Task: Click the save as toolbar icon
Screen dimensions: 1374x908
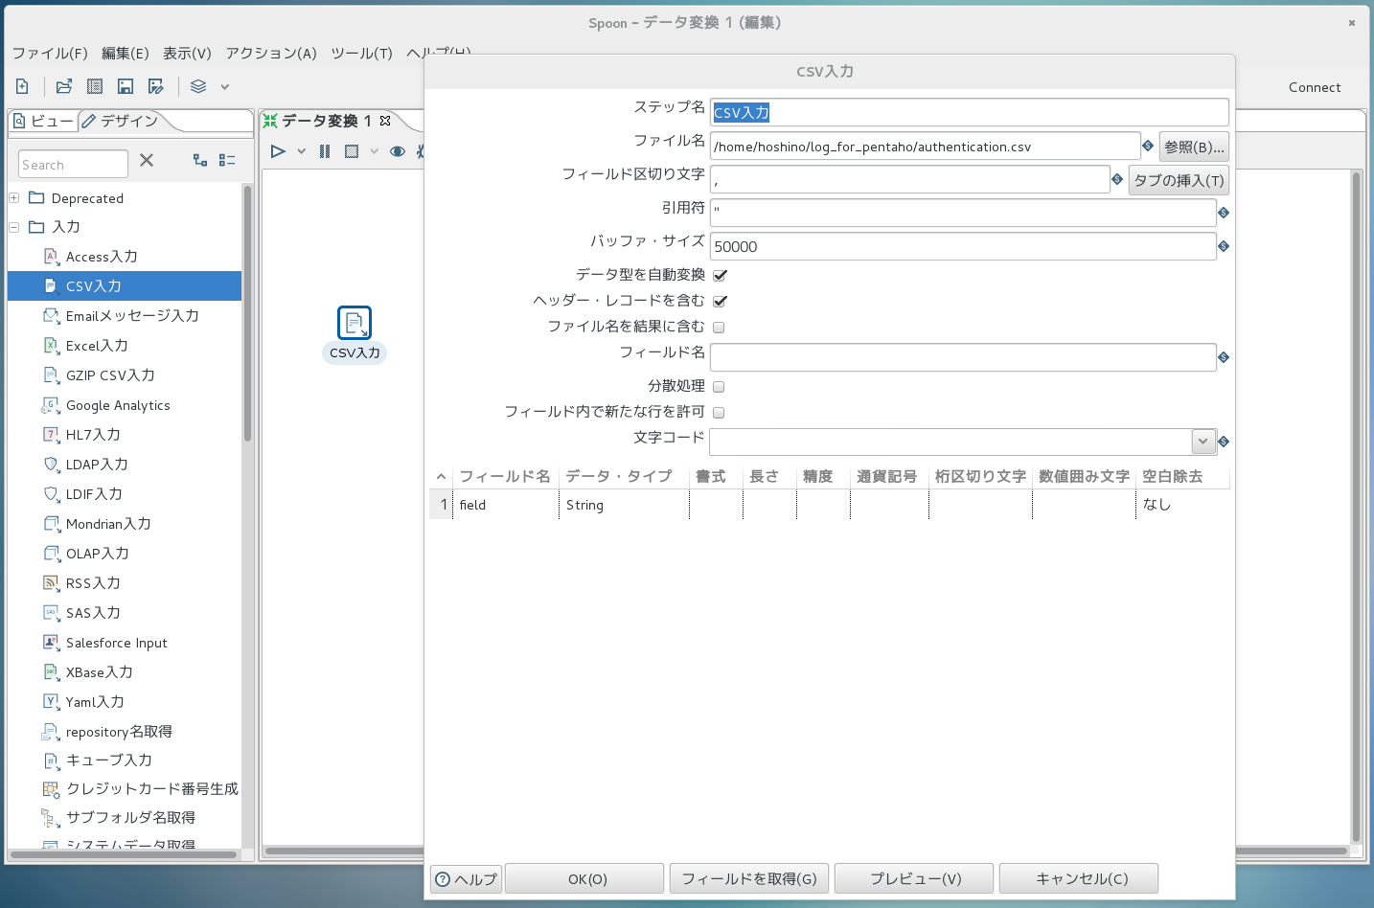Action: [156, 86]
